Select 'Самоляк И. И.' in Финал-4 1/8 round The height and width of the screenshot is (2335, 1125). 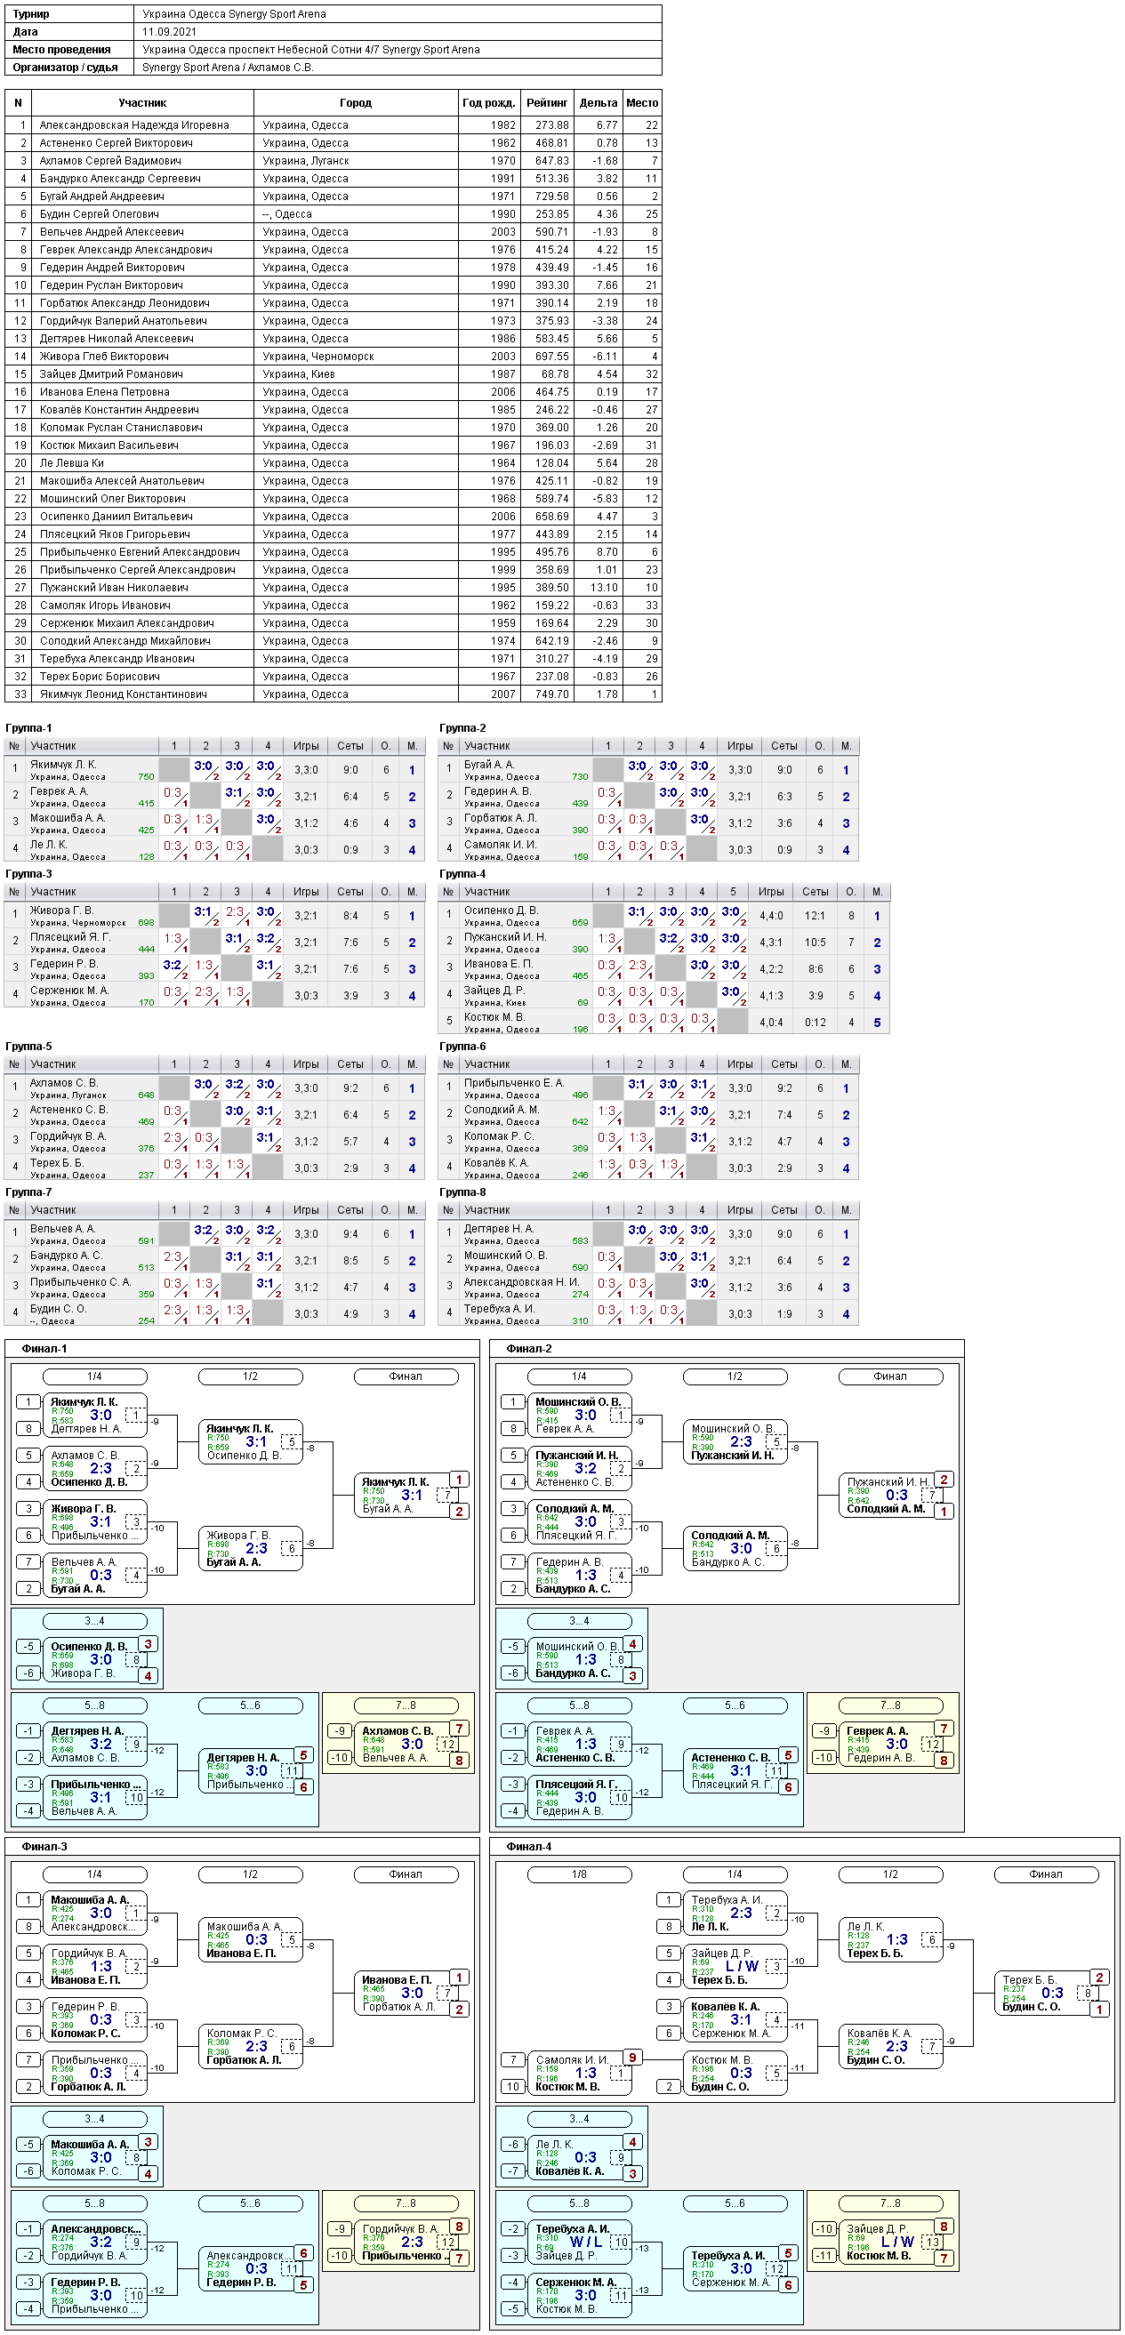point(571,2059)
